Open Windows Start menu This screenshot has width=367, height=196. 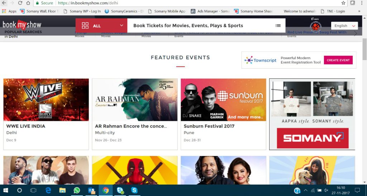(6, 190)
